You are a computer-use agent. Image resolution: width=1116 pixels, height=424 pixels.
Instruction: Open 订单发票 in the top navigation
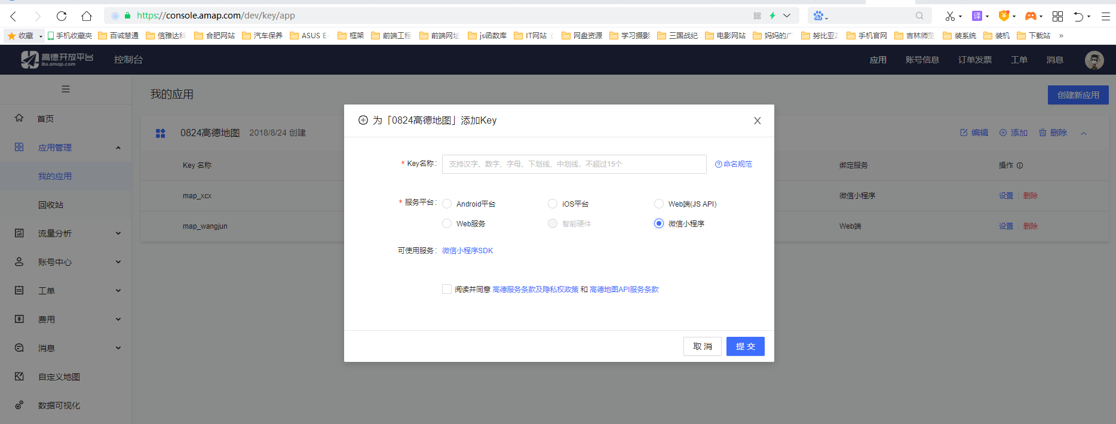point(975,60)
